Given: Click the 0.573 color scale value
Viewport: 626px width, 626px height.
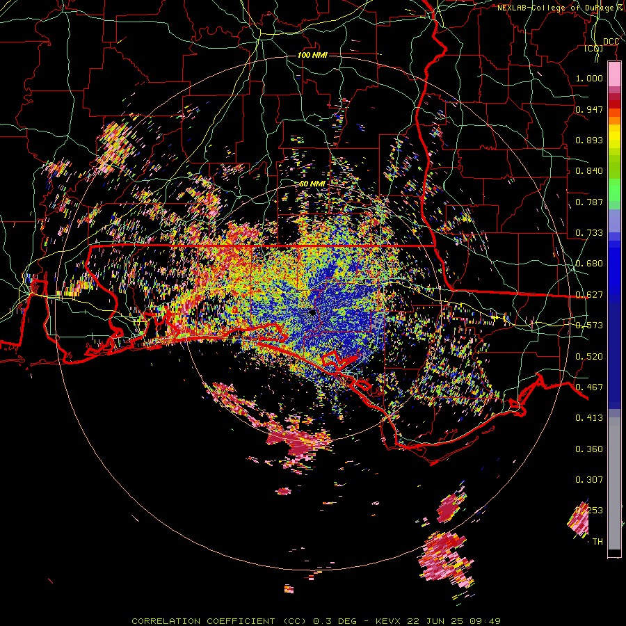Looking at the screenshot, I should (589, 326).
